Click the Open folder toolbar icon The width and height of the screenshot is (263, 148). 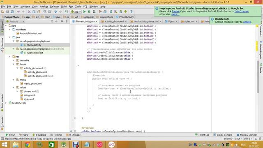tap(3, 12)
